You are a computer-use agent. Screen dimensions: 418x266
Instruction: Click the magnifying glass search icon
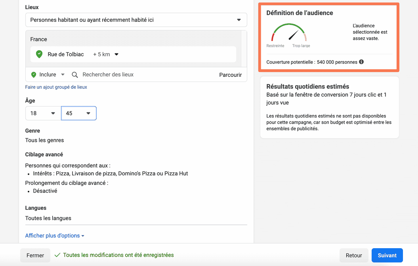click(x=75, y=74)
